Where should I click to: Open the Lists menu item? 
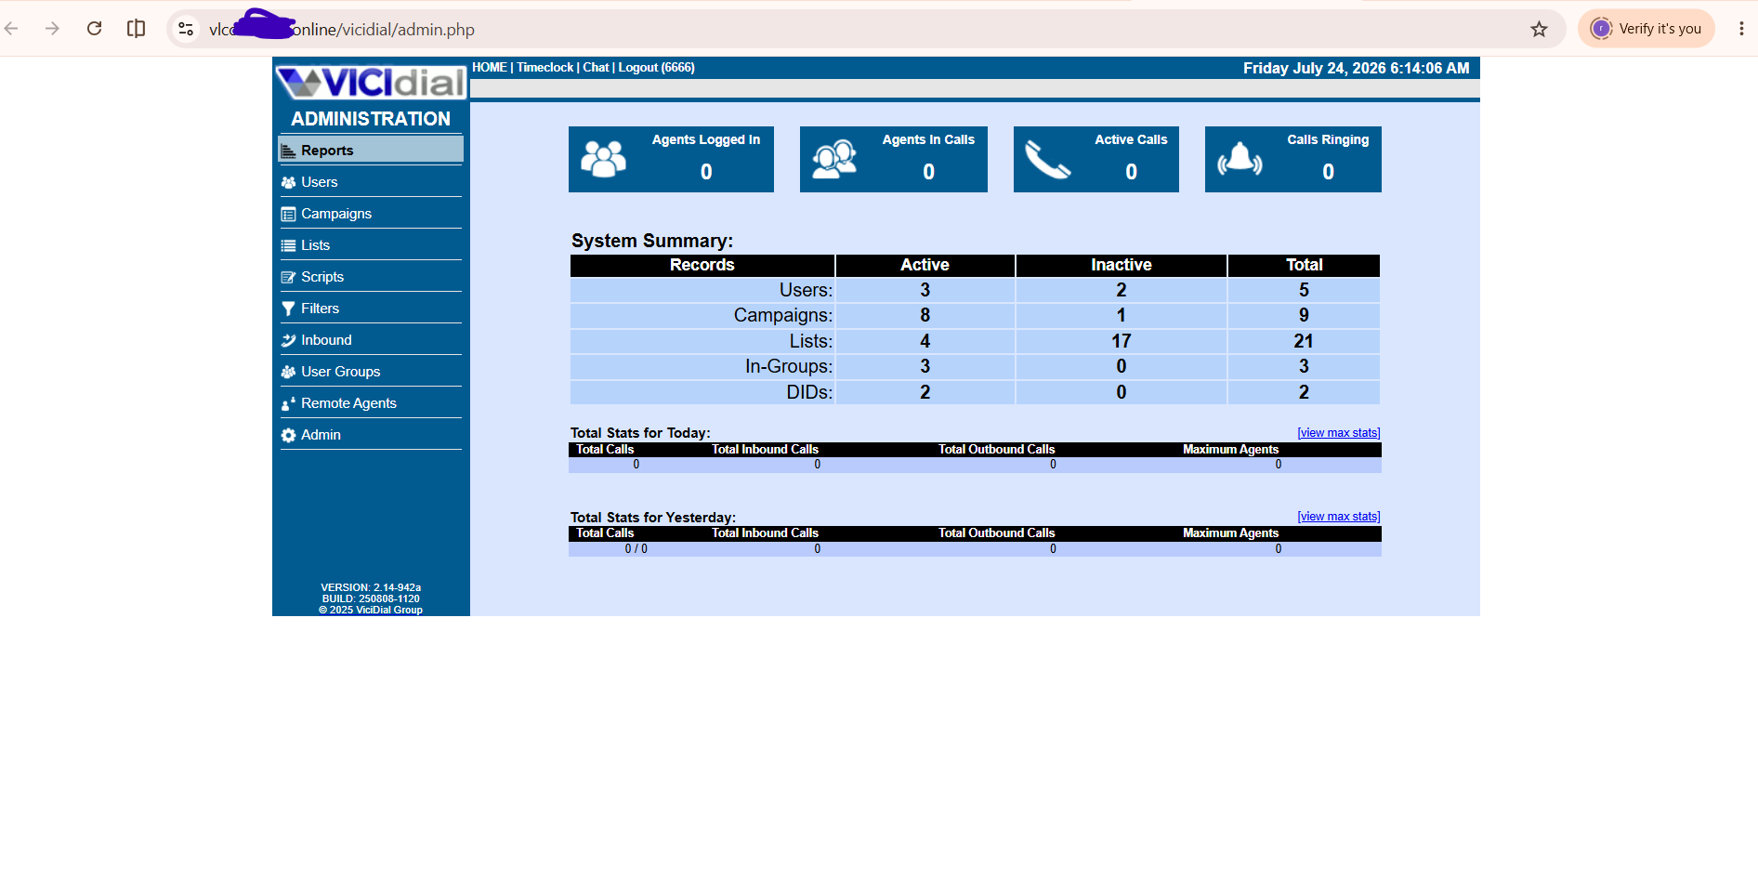click(x=315, y=245)
